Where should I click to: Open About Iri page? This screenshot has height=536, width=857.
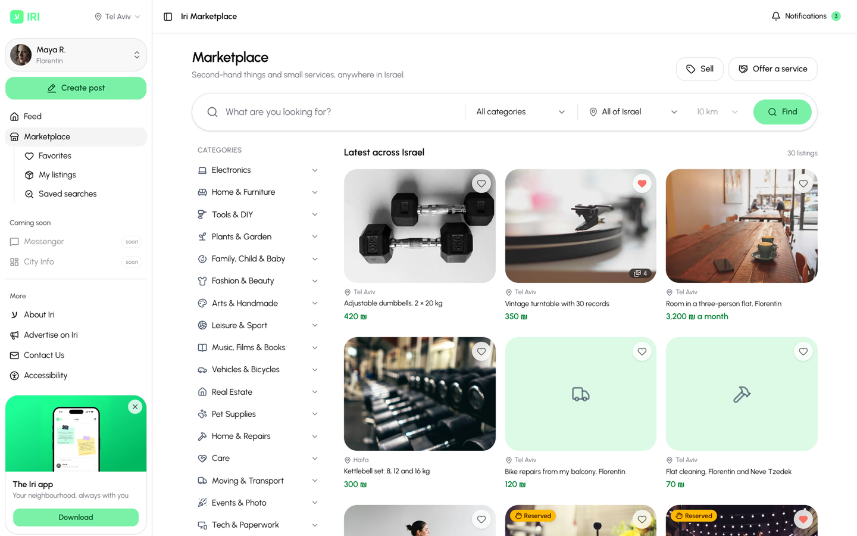click(76, 315)
